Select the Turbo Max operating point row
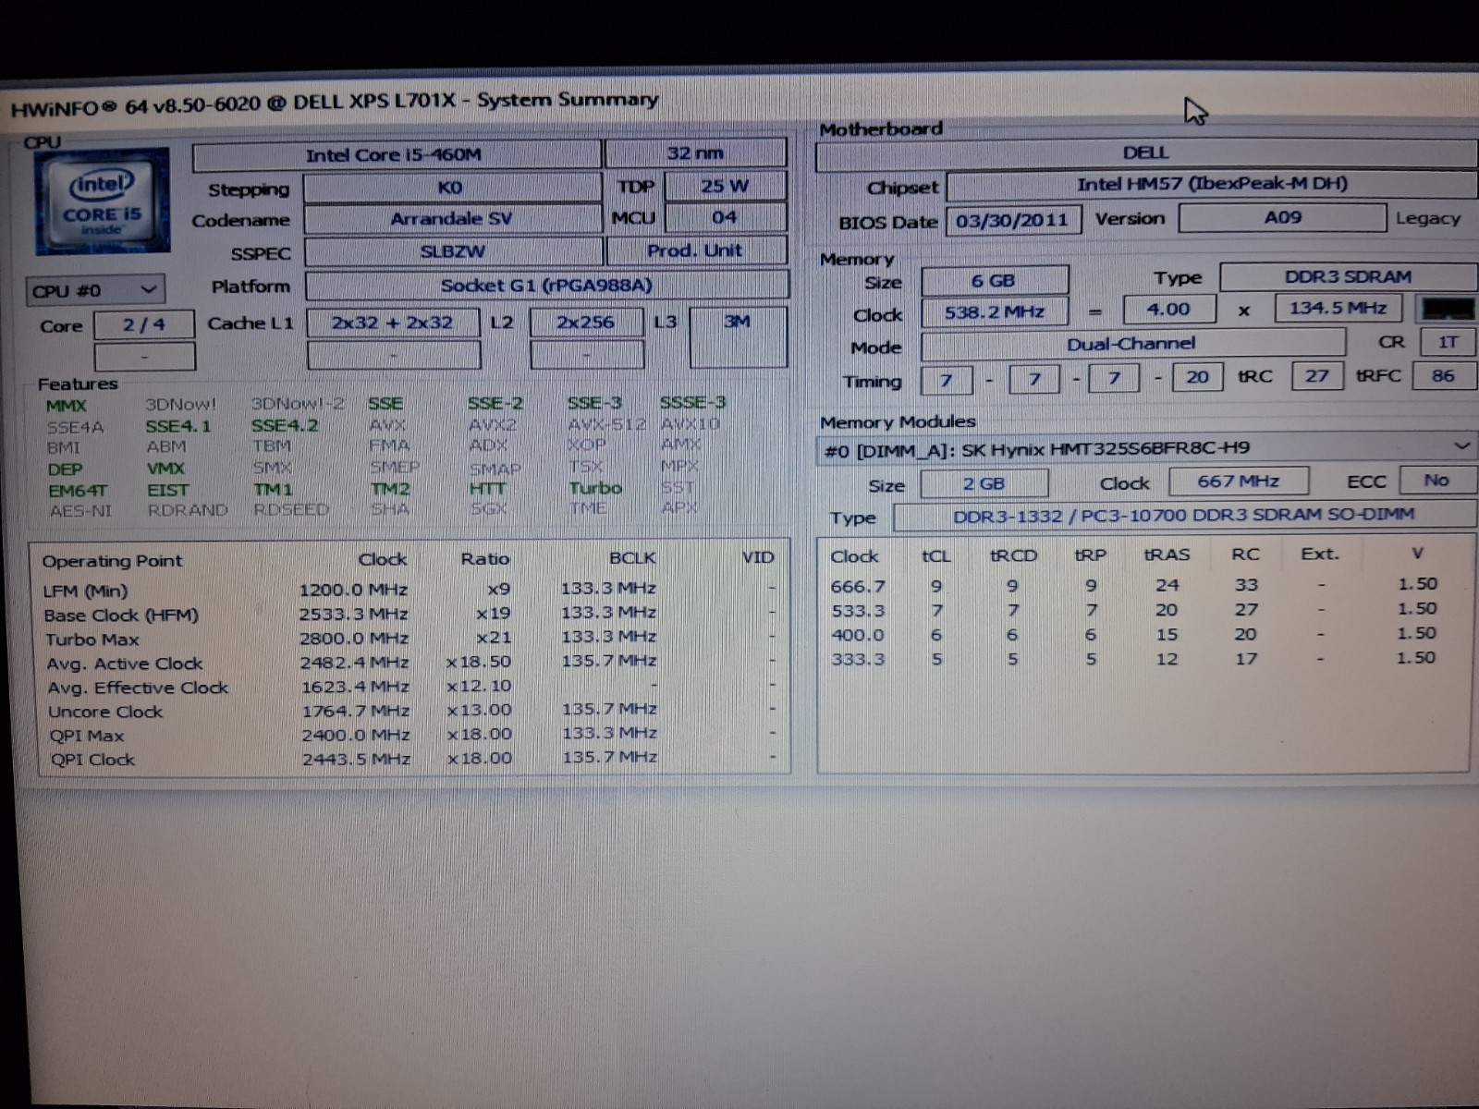Viewport: 1479px width, 1109px height. tap(409, 639)
